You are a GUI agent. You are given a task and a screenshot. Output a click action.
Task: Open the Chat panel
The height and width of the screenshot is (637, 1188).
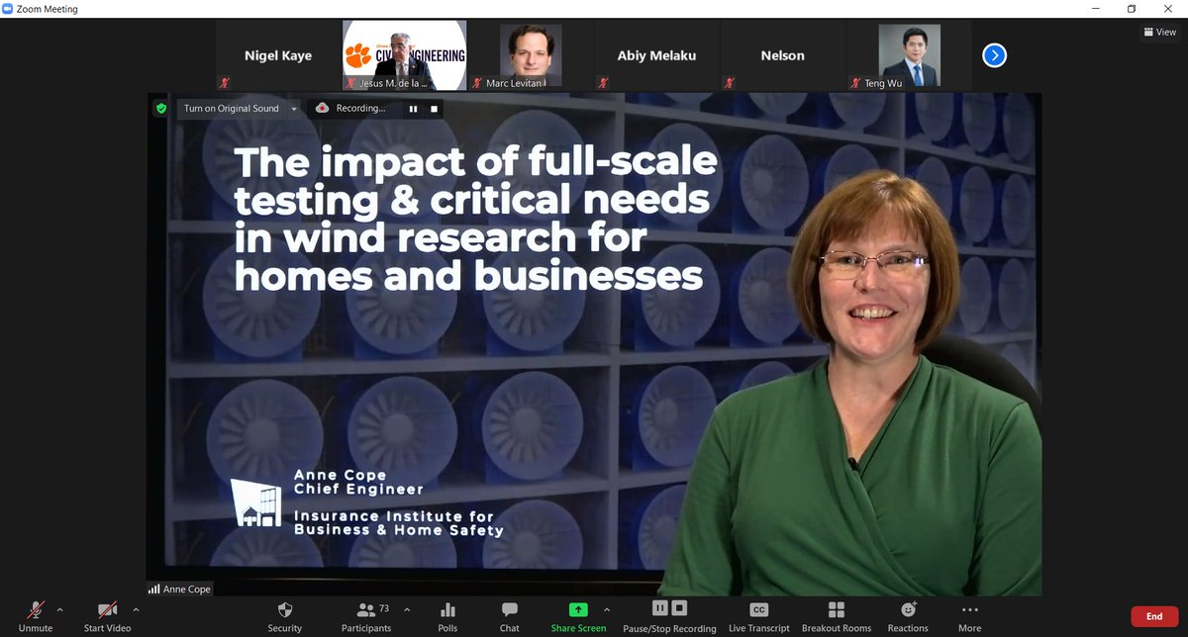[509, 616]
